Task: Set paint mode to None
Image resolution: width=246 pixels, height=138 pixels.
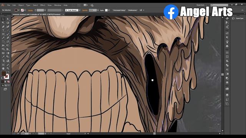Action: (8, 82)
